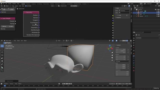Open the outliner filter funnel icon

click(x=156, y=6)
